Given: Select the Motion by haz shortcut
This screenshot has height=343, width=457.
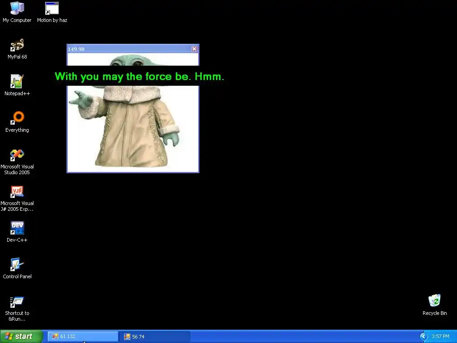Looking at the screenshot, I should 52,12.
